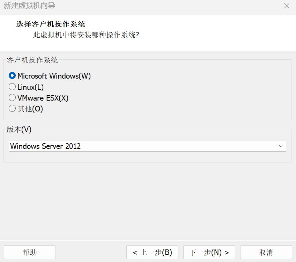Image resolution: width=296 pixels, height=262 pixels.
Task: Pick 其他(O) as the guest OS type
Action: (x=12, y=108)
